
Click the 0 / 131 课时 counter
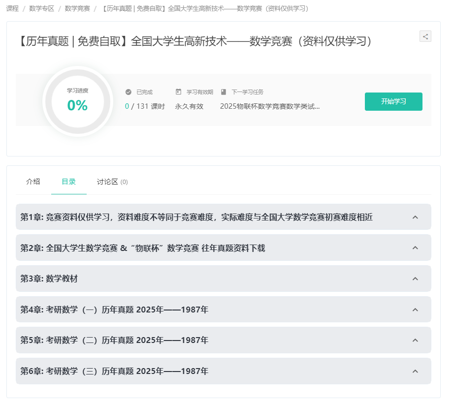(145, 106)
